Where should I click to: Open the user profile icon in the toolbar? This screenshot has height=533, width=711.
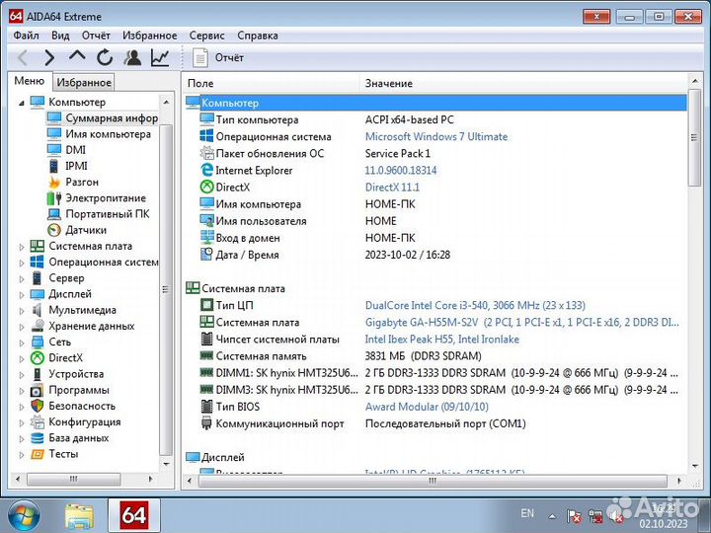[132, 57]
